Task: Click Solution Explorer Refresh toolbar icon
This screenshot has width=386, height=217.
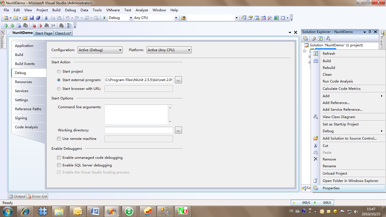Action: click(x=320, y=38)
